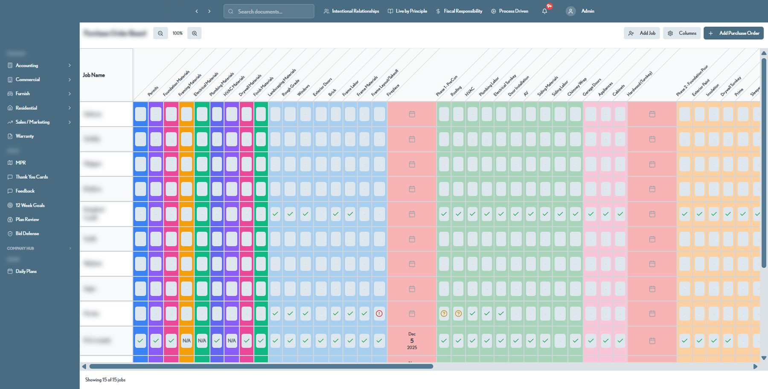Open Intentional Relationships in top bar
Screen dimensions: 768x389
point(351,11)
